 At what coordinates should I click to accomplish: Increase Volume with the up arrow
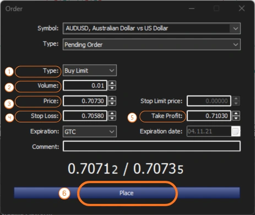[x=112, y=83]
